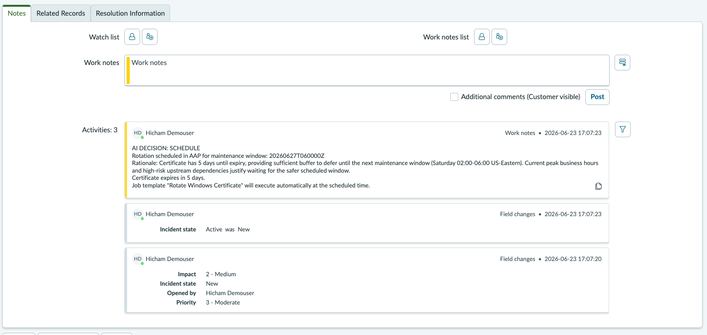Screen dimensions: 707x335
Task: Click the Post button
Action: tap(597, 97)
